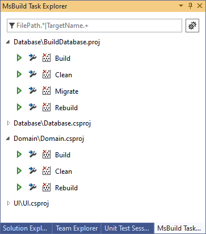Open the Unit Test Sessions tab

[128, 228]
